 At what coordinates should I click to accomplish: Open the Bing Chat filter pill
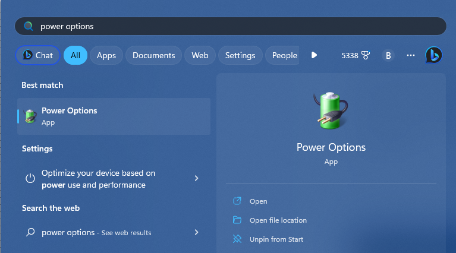pyautogui.click(x=38, y=55)
